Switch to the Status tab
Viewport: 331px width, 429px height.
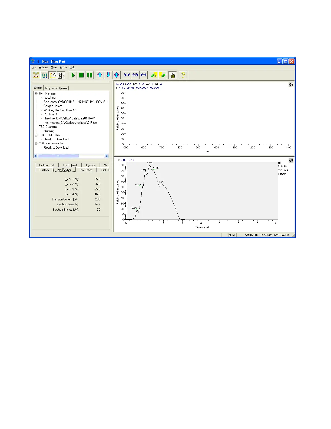tap(38, 88)
